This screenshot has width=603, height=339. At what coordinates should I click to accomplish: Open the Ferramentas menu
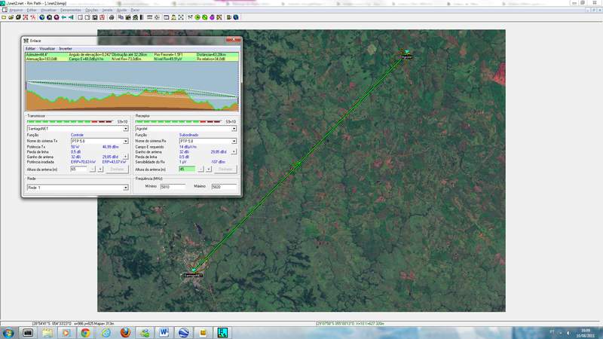[71, 10]
